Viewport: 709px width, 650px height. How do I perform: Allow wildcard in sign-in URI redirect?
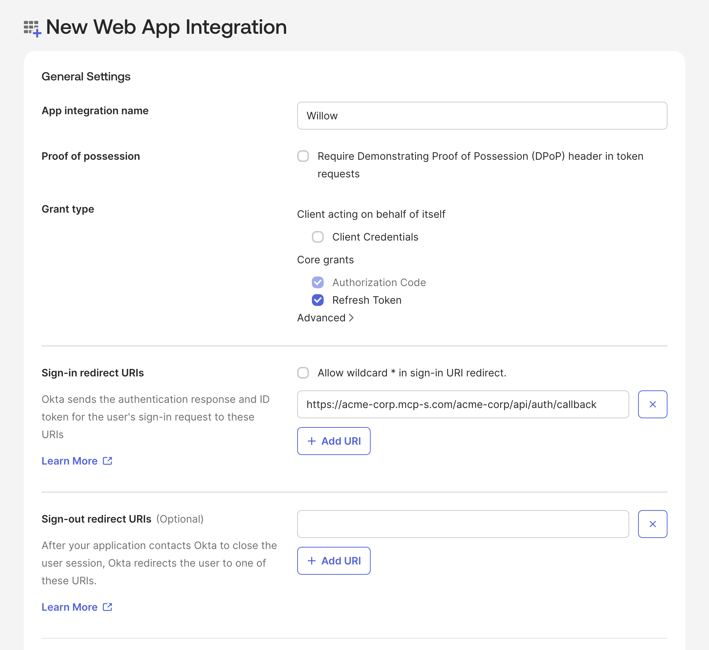pyautogui.click(x=303, y=373)
